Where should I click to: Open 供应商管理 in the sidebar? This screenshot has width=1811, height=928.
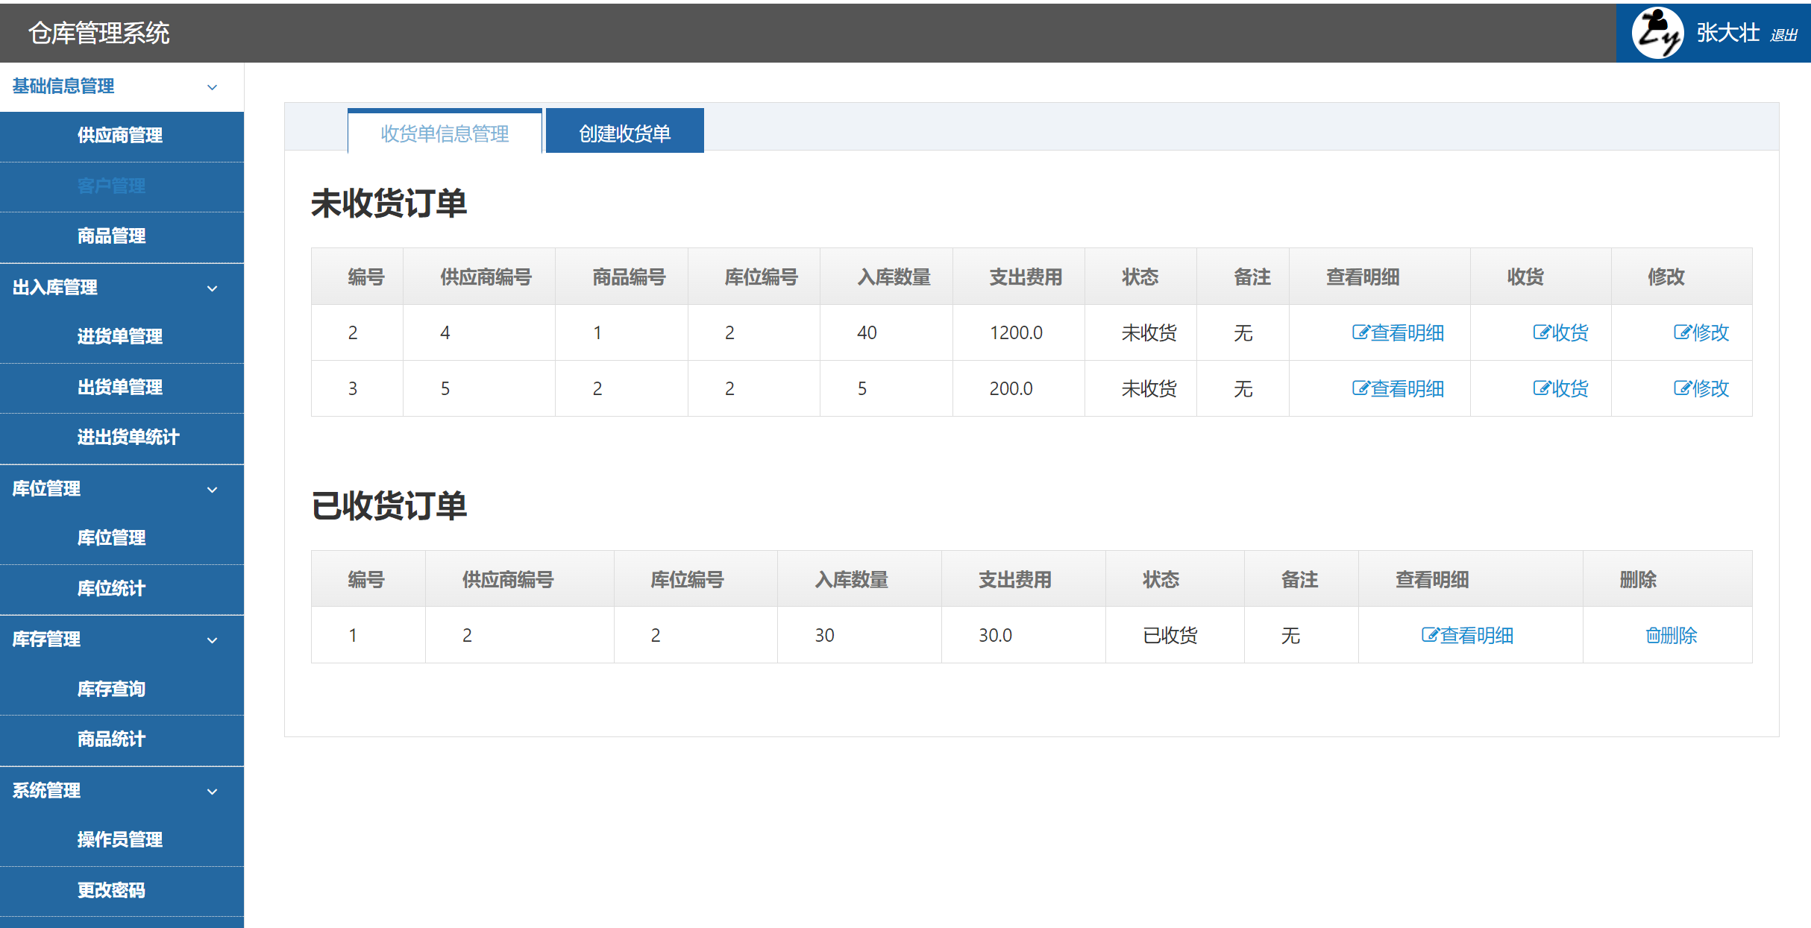[x=120, y=136]
